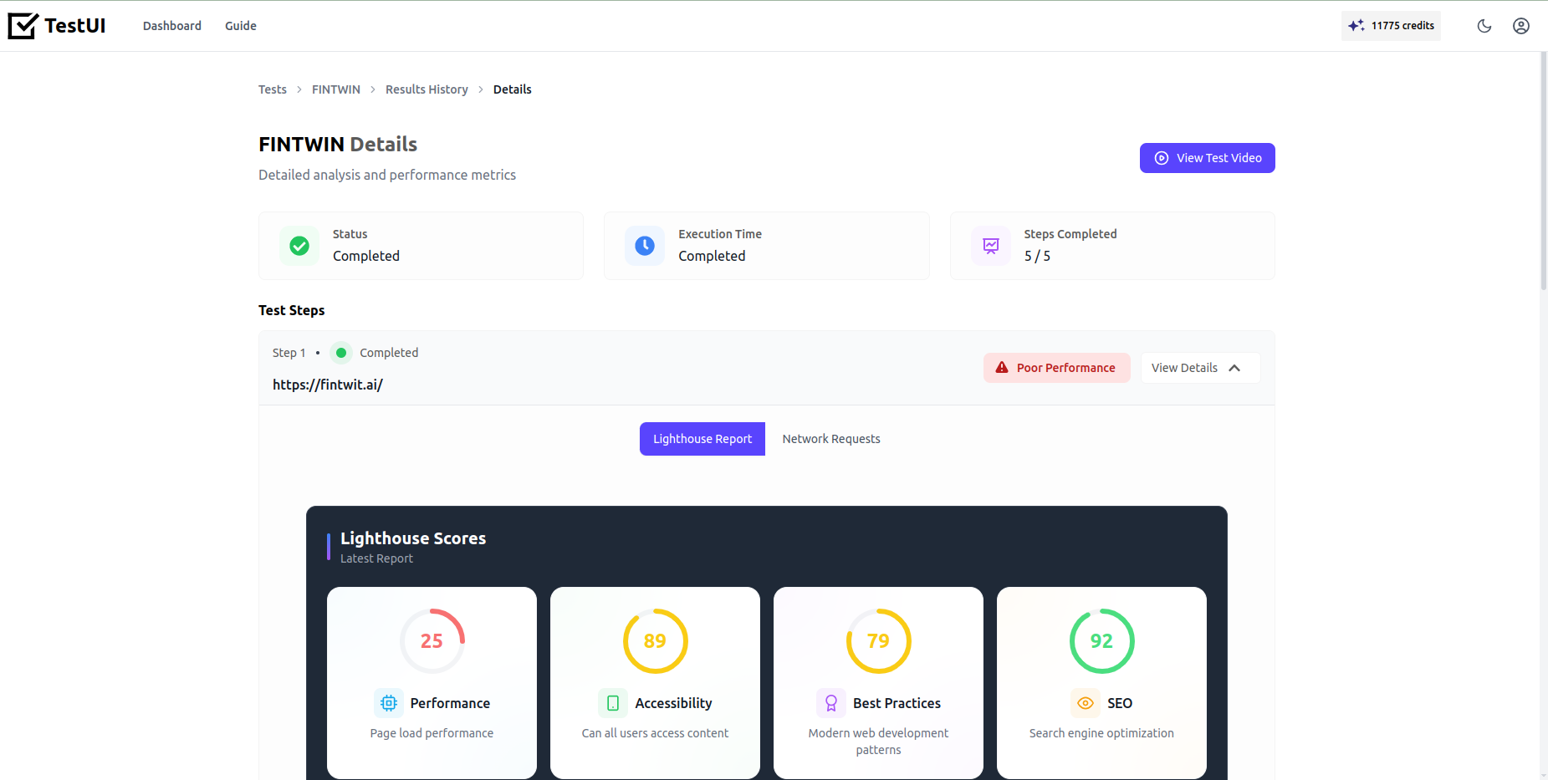
Task: Collapse Step 1 with View Details chevron
Action: (x=1234, y=368)
